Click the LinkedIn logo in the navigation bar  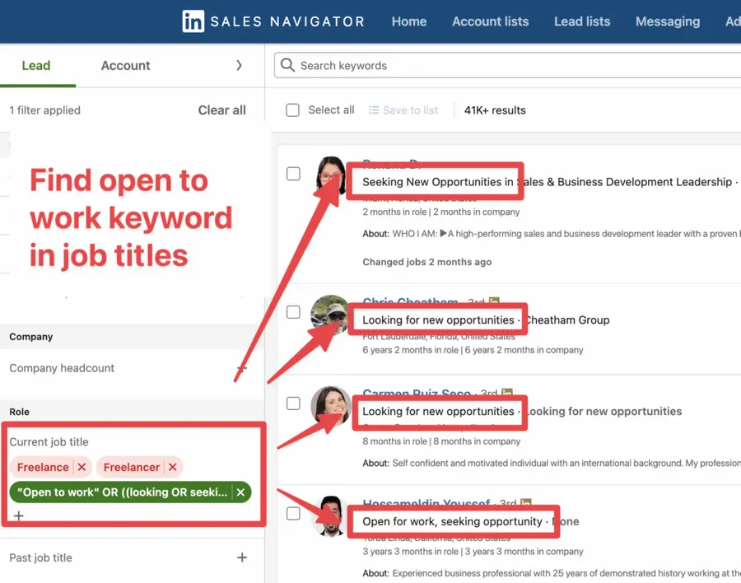[x=193, y=21]
